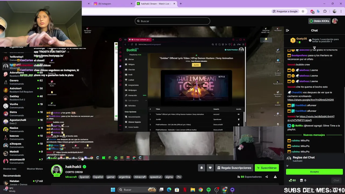The height and width of the screenshot is (194, 345).
Task: Open the Windy weather widget
Action: 9,190
